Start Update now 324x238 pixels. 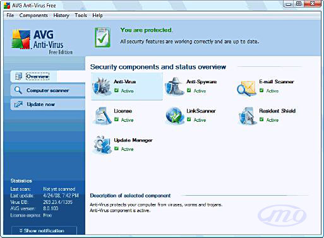click(48, 104)
